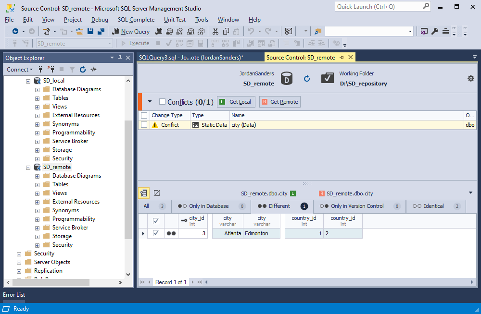
Task: Click the Filter funnel icon in Object Explorer
Action: click(72, 70)
